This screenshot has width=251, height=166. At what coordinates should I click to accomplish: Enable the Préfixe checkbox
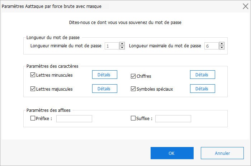pyautogui.click(x=33, y=118)
